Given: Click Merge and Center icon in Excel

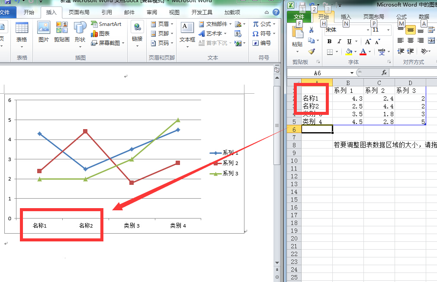Looking at the screenshot, I should tap(431, 41).
